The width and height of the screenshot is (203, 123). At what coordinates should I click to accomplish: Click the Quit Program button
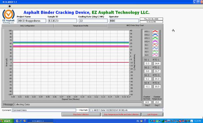[152, 115]
